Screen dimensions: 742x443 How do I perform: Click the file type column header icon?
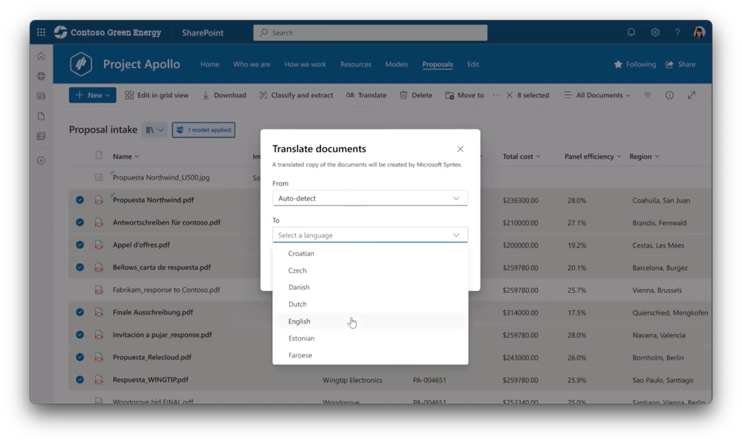click(99, 155)
